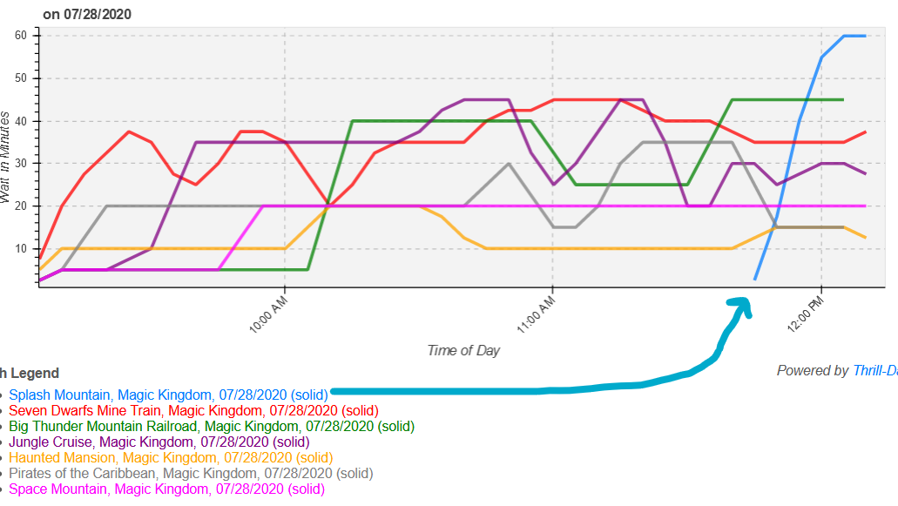Click the 10 value on the y-axis

(x=21, y=248)
